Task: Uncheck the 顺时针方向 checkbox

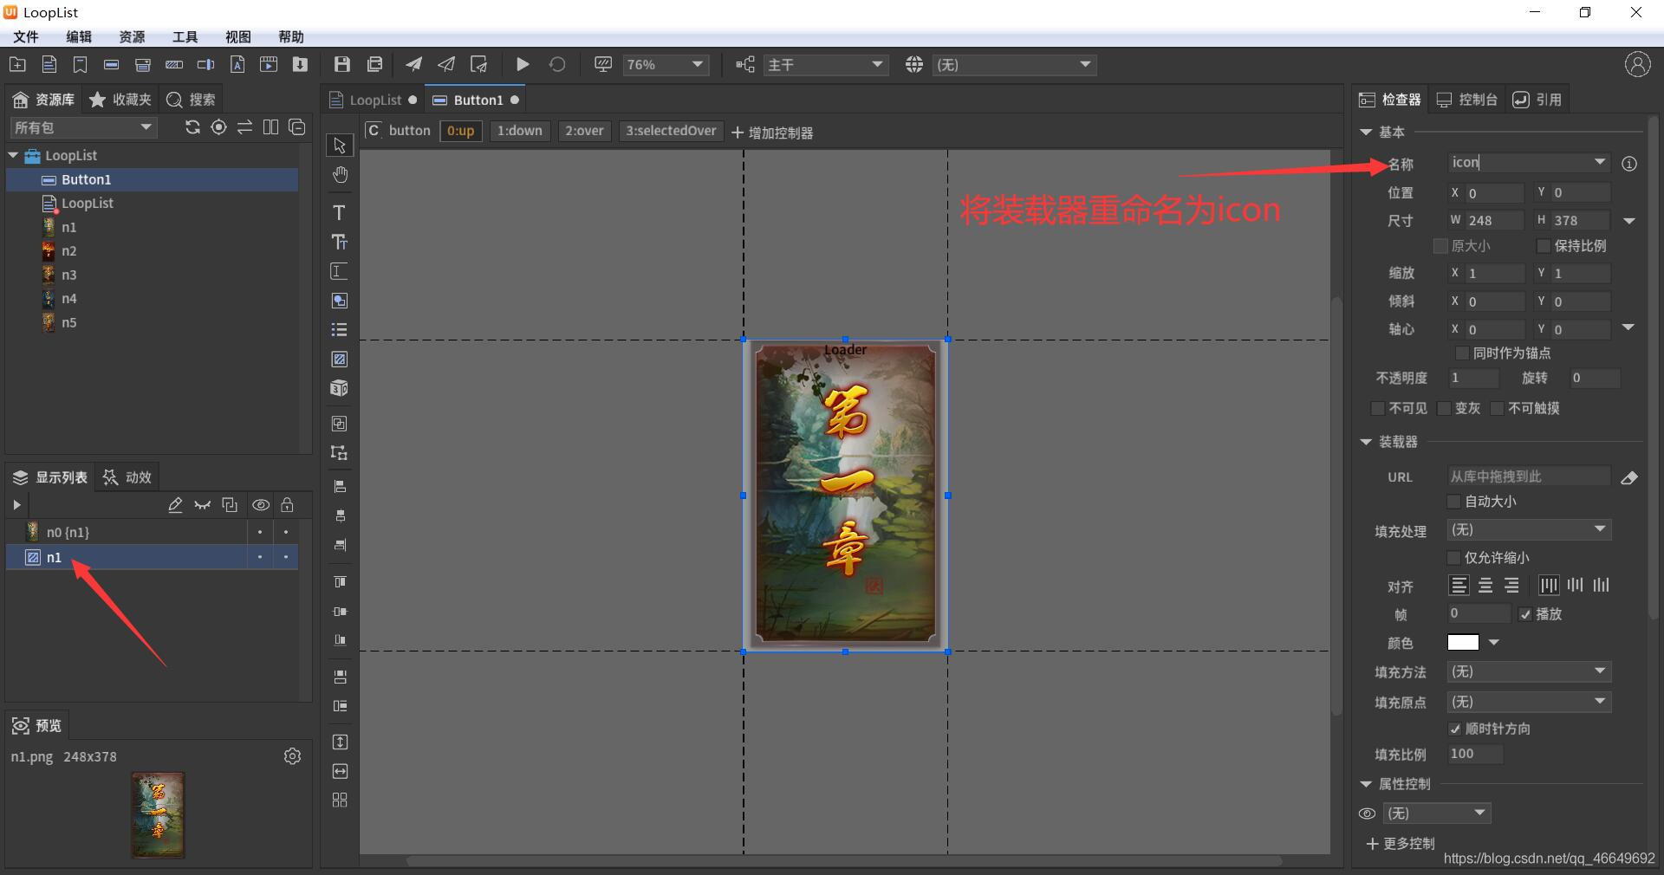Action: [x=1454, y=729]
